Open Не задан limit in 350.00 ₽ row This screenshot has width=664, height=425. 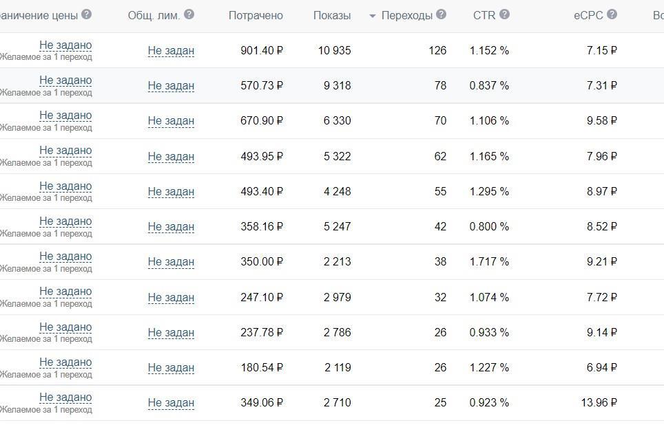tap(171, 262)
